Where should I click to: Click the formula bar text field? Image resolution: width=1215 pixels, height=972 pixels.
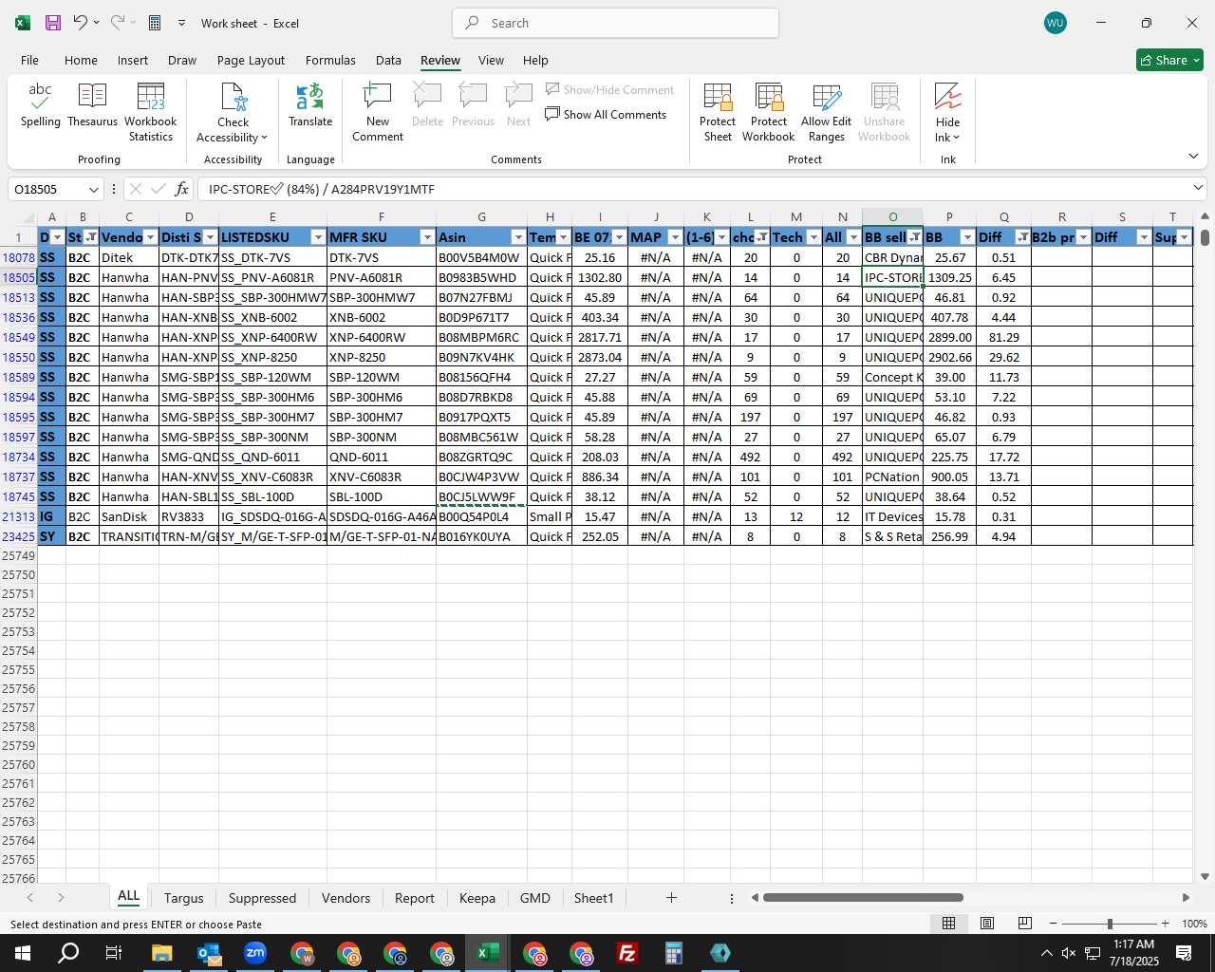[x=693, y=189]
